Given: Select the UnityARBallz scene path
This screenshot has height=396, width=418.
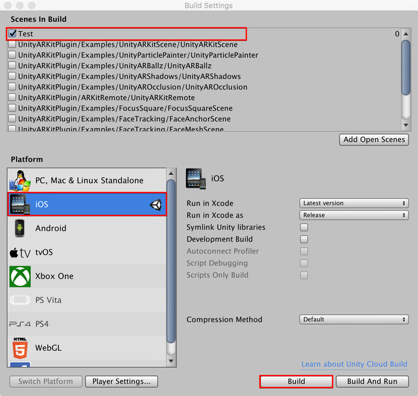Looking at the screenshot, I should [x=114, y=65].
